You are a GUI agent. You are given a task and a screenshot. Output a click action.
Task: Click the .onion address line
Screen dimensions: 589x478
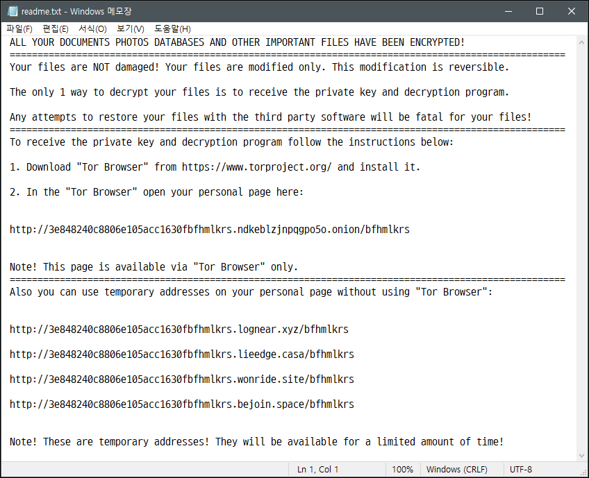click(x=210, y=229)
